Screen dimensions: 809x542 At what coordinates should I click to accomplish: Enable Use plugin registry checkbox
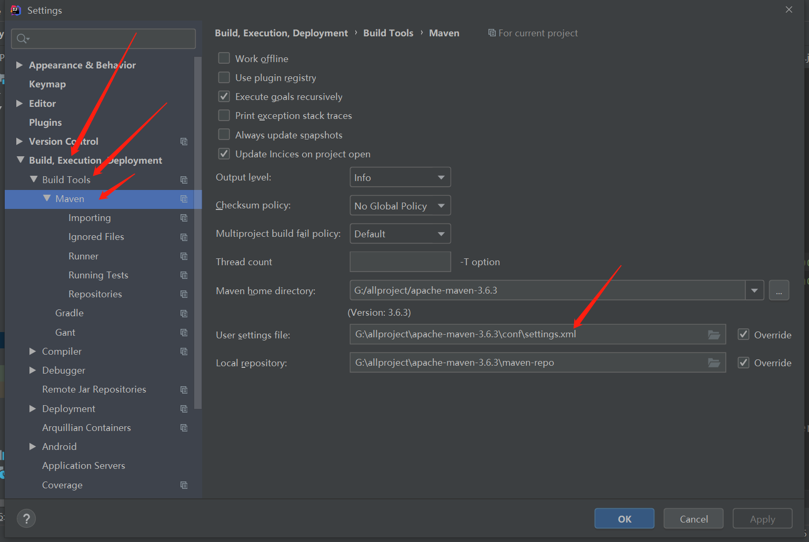(x=224, y=77)
